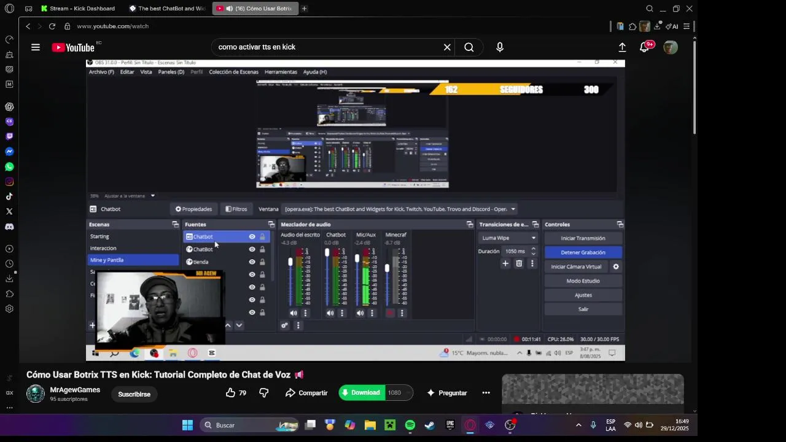This screenshot has height=442, width=786.
Task: Run the search with magnifier button
Action: pyautogui.click(x=469, y=47)
